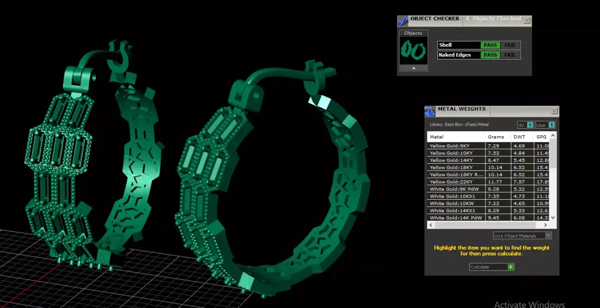Click the horizontal scrollbar left arrow

click(430, 225)
